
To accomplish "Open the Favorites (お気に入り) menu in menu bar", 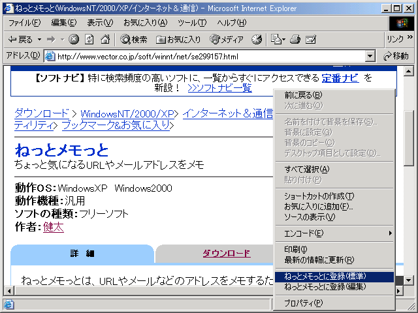I will click(x=145, y=23).
